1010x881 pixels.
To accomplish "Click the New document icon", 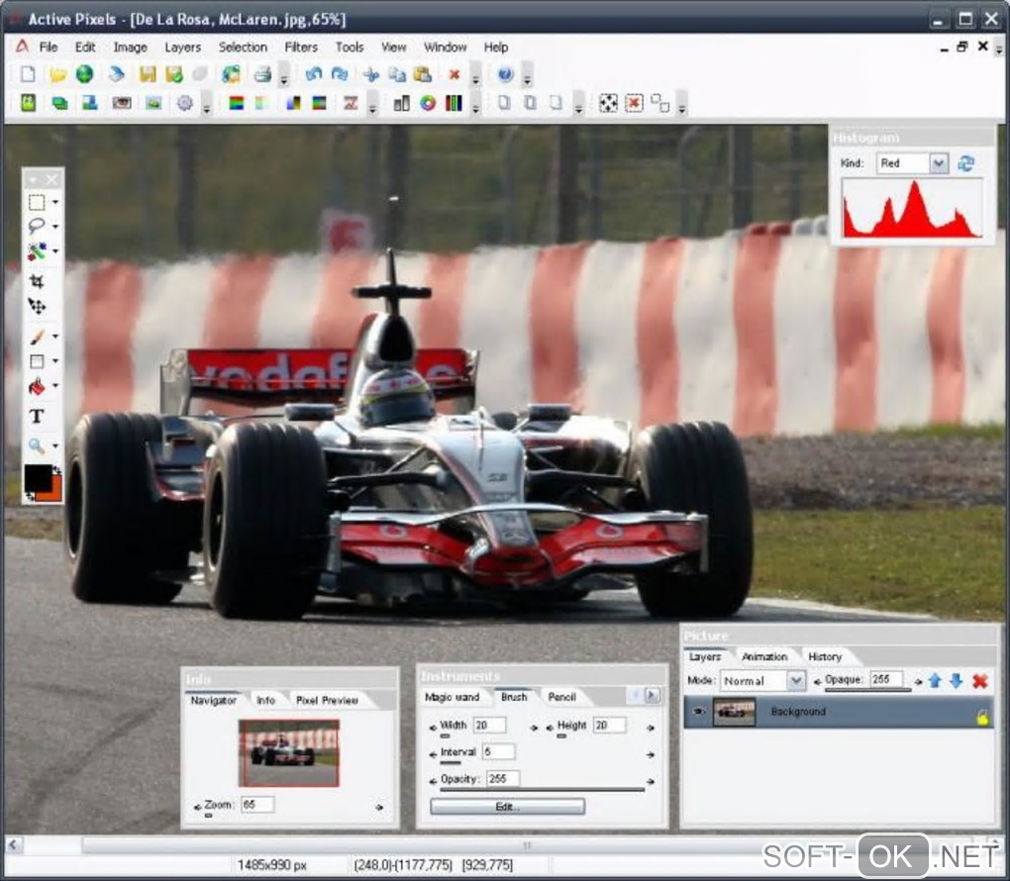I will tap(28, 74).
